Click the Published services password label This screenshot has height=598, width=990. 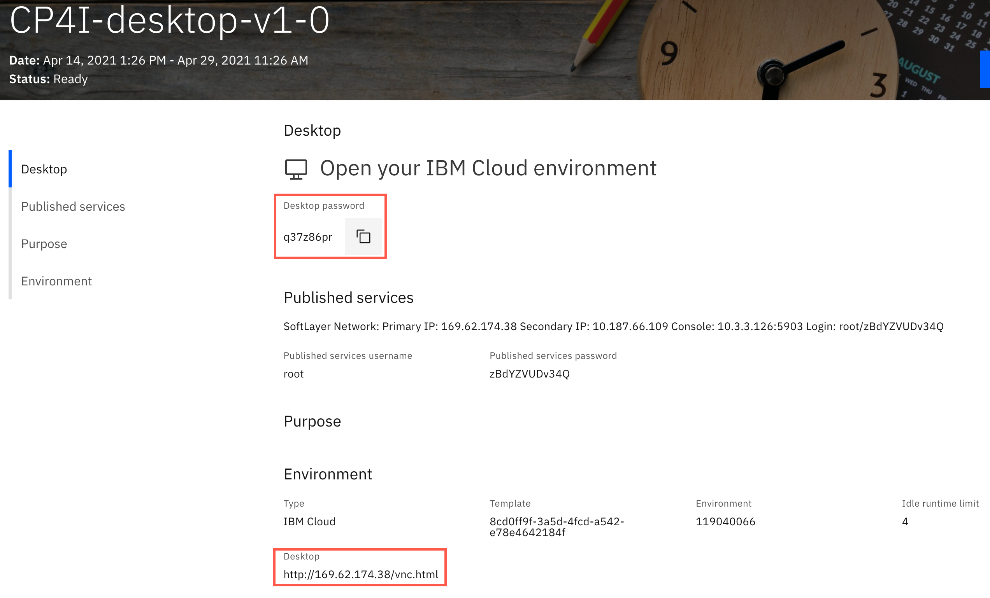tap(553, 356)
